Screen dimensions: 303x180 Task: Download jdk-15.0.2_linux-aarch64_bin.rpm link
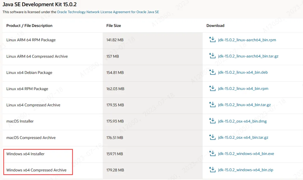[x=247, y=40]
